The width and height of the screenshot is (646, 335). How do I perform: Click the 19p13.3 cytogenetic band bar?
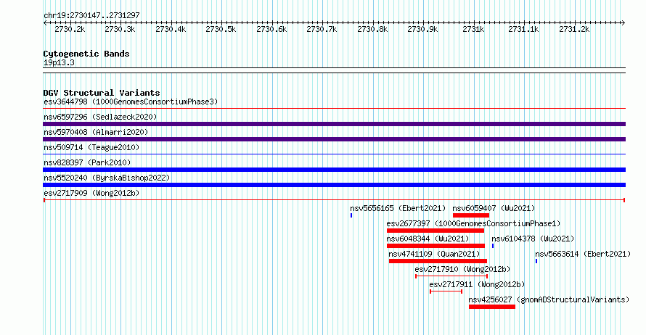(x=334, y=70)
